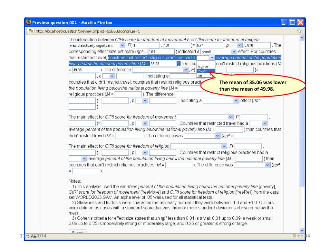
Task: Click the mean field showing 49.98
Action: [x=86, y=70]
